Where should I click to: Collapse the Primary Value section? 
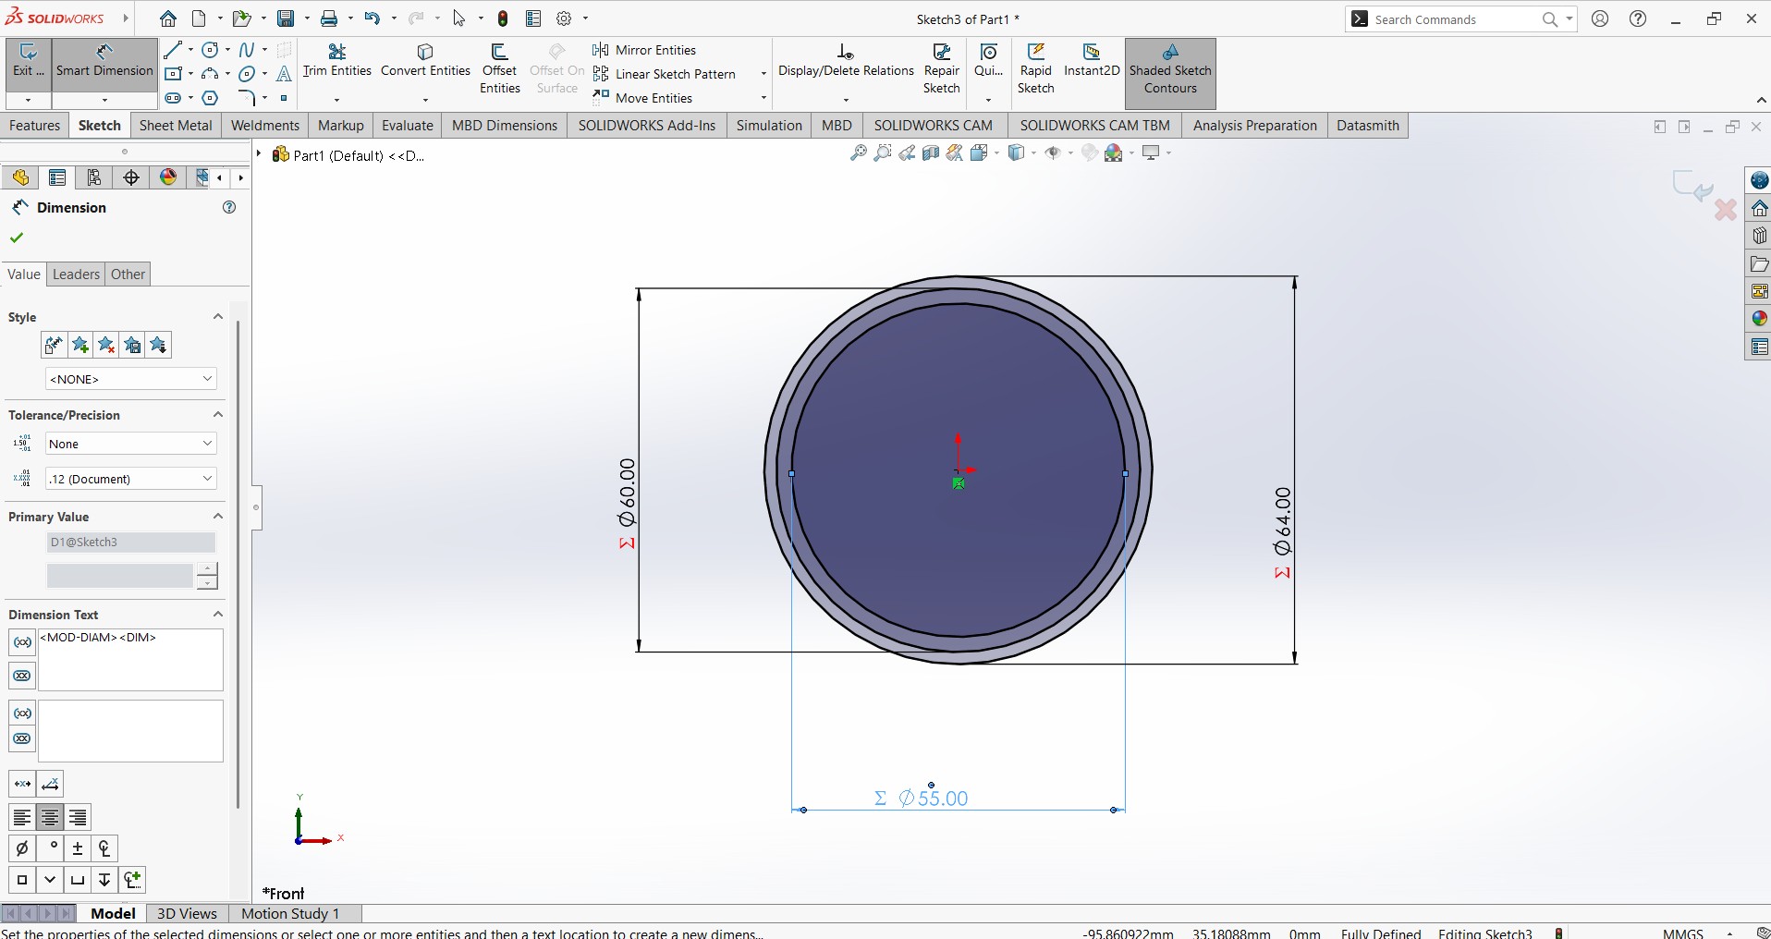[x=218, y=517]
